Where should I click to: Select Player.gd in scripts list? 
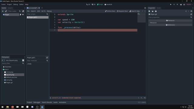(38, 17)
